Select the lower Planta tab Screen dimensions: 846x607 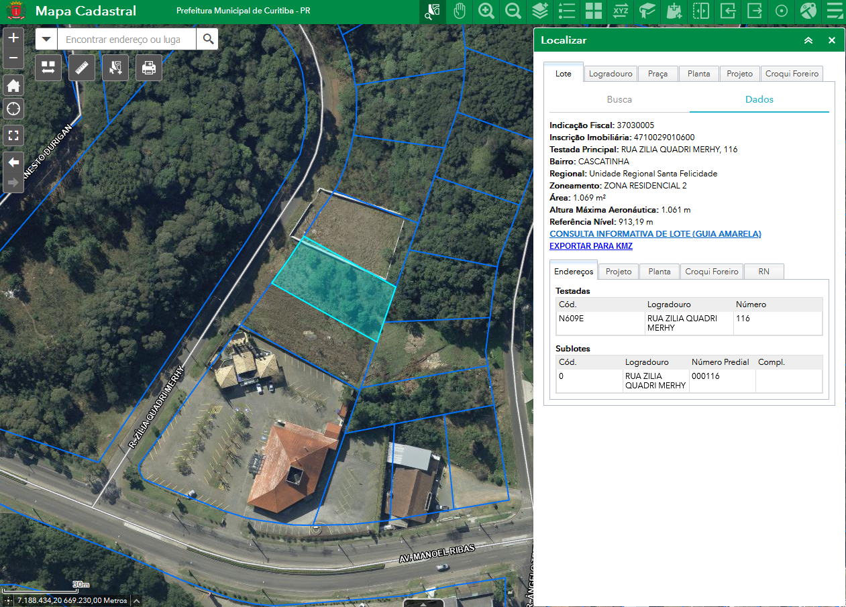tap(659, 272)
